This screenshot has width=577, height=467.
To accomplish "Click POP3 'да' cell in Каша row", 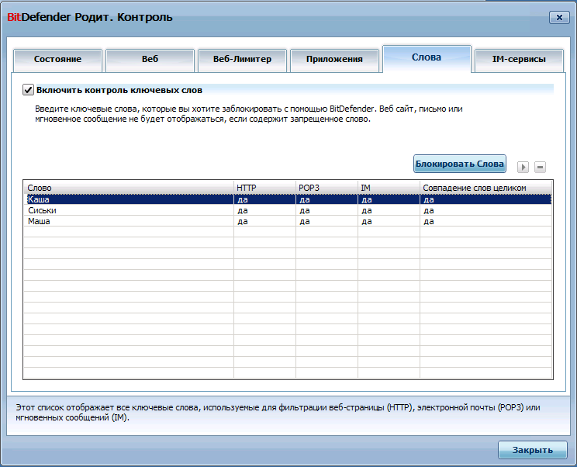I will tap(327, 199).
